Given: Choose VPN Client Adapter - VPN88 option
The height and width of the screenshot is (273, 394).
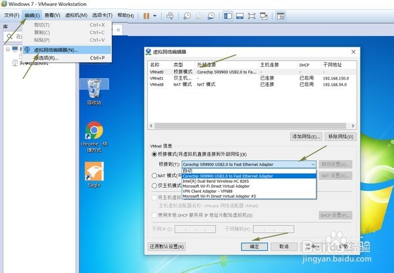Looking at the screenshot, I should click(249, 191).
